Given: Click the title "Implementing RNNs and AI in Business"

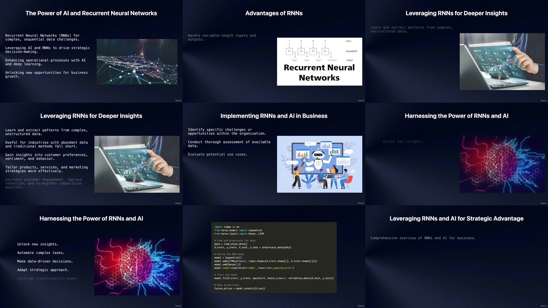Looking at the screenshot, I should pyautogui.click(x=274, y=116).
